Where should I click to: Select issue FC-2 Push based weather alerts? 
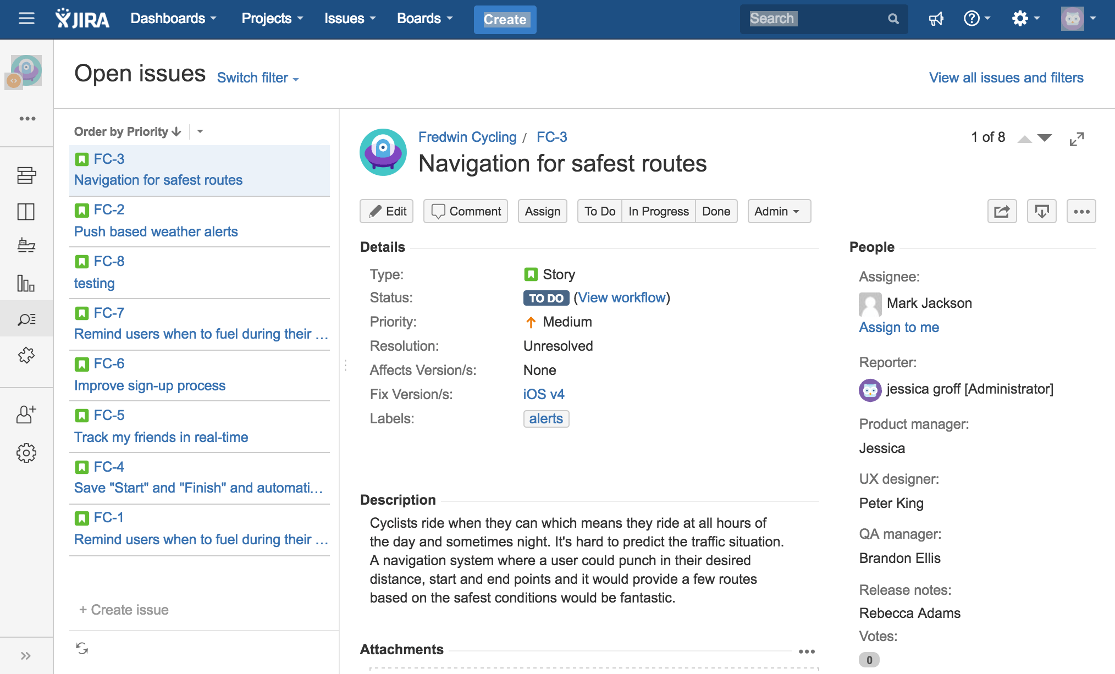(200, 222)
